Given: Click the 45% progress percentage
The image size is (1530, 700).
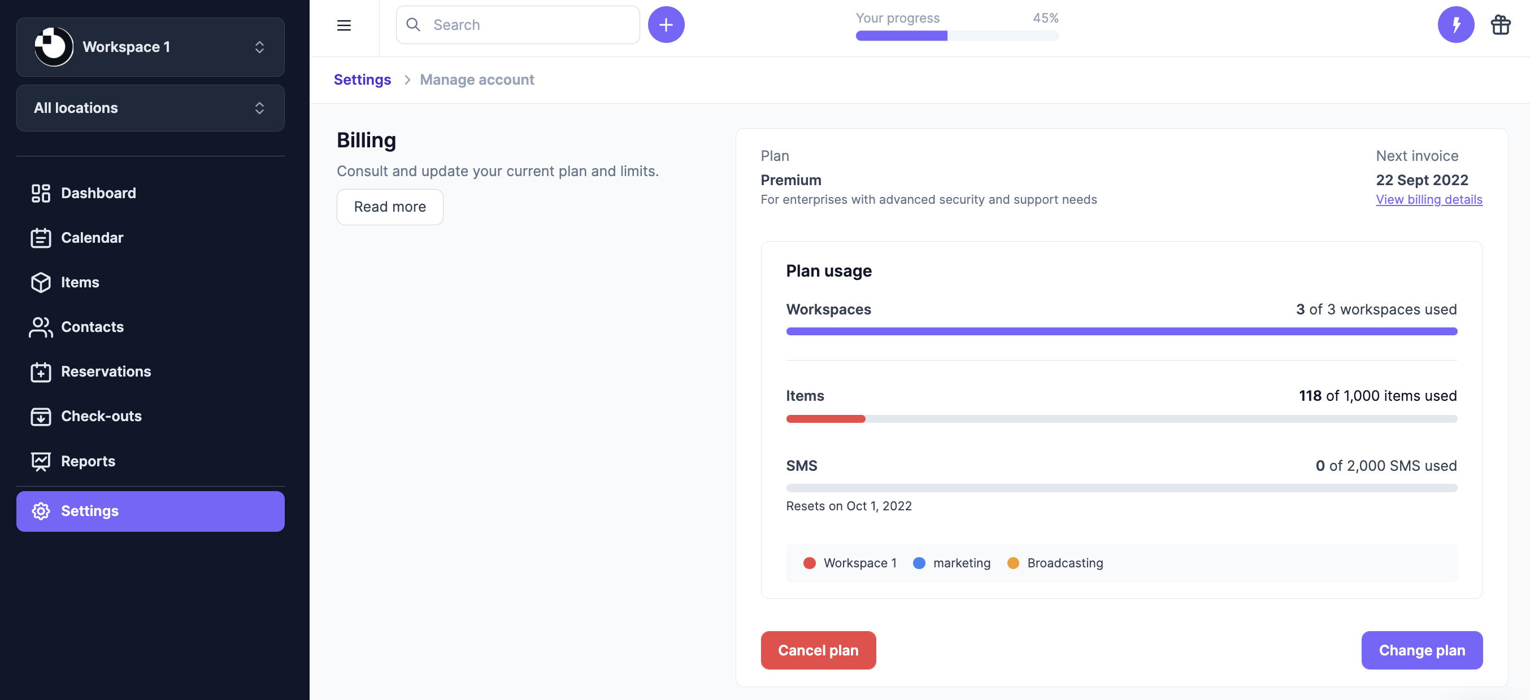Looking at the screenshot, I should tap(1045, 18).
